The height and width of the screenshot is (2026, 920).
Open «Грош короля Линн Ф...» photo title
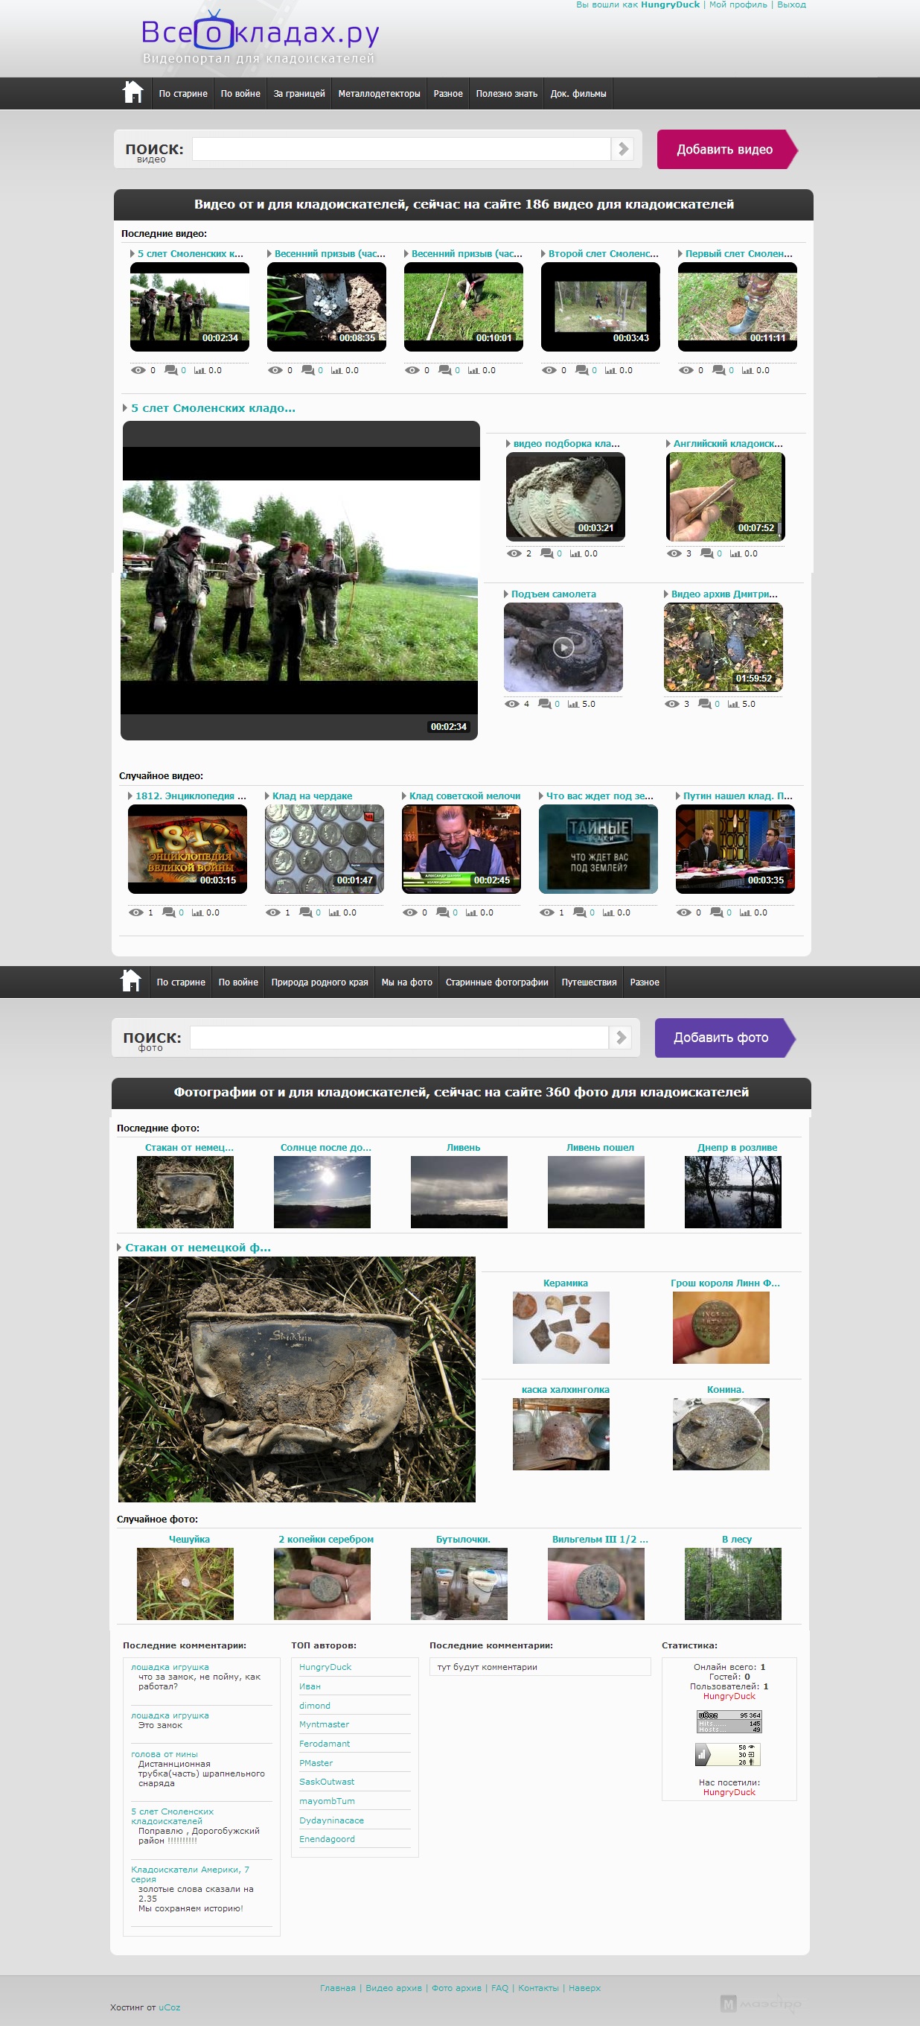tap(725, 1283)
